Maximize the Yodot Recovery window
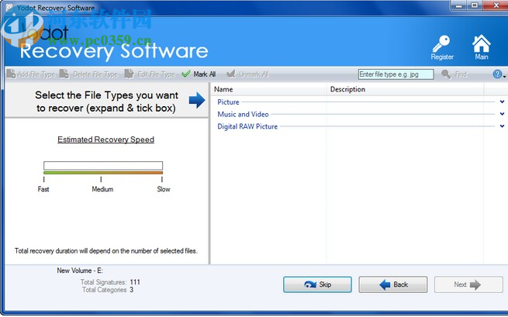 click(475, 5)
